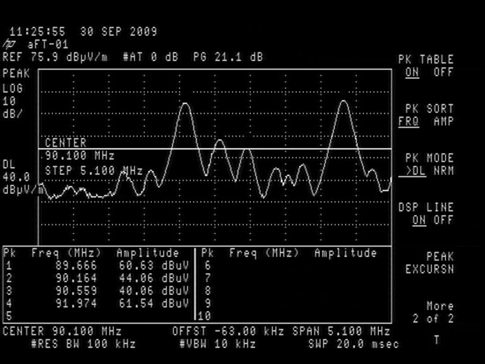Click bottom CENTER 90.100 MHz readout

[x=62, y=331]
